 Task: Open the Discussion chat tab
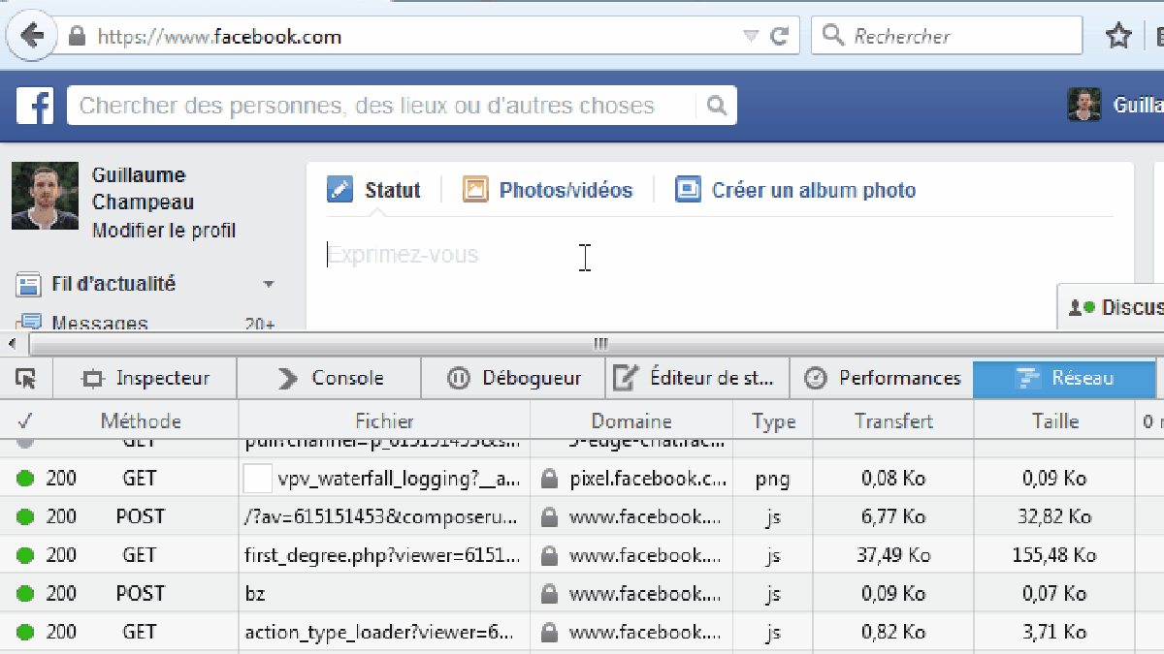coord(1111,307)
